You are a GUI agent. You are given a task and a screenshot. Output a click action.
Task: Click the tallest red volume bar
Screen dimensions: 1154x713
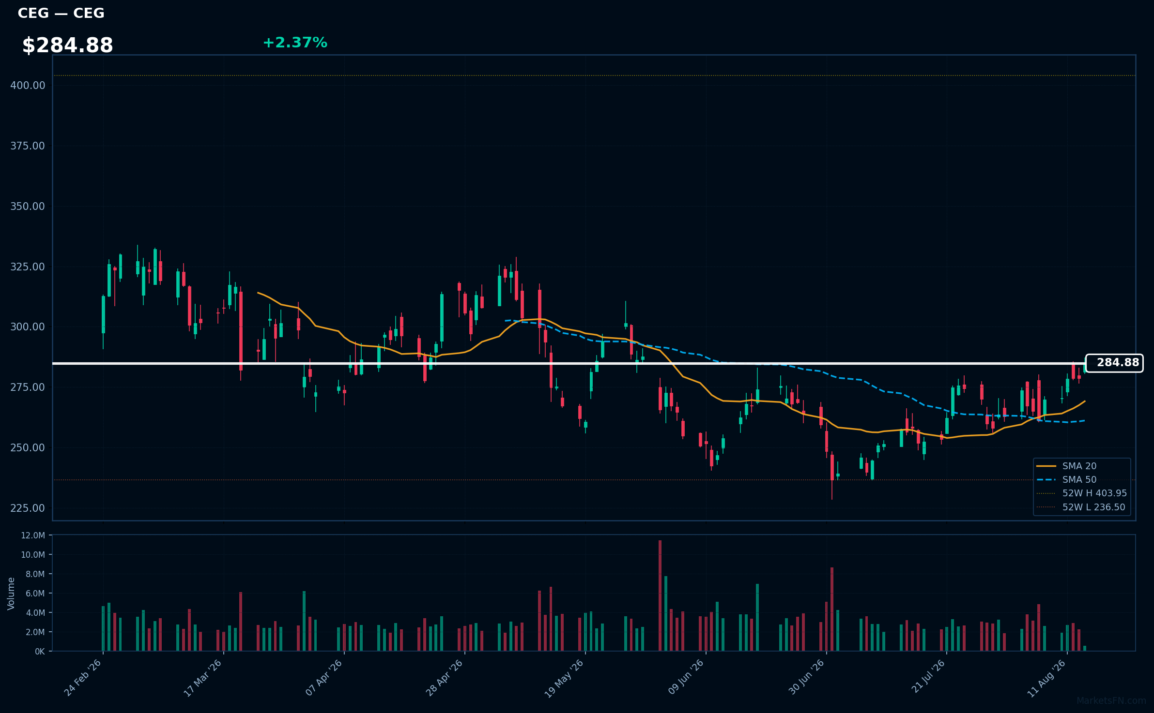point(660,595)
